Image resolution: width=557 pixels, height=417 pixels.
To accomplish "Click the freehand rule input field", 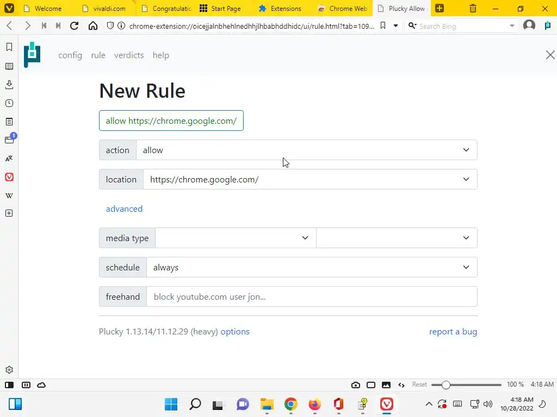I will click(x=312, y=296).
